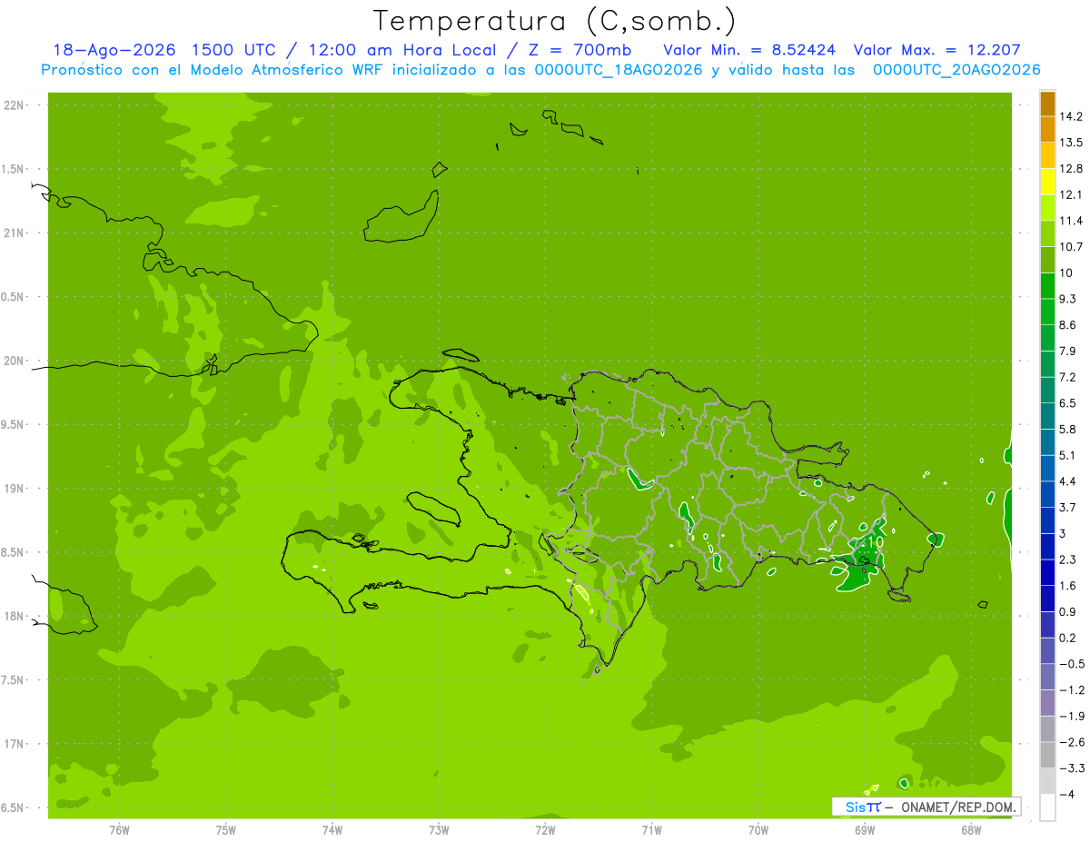Click the "68W" longitude axis label
Image resolution: width=1090 pixels, height=842 pixels.
click(x=971, y=830)
